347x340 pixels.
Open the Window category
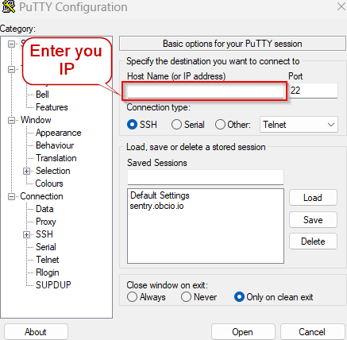tap(36, 120)
